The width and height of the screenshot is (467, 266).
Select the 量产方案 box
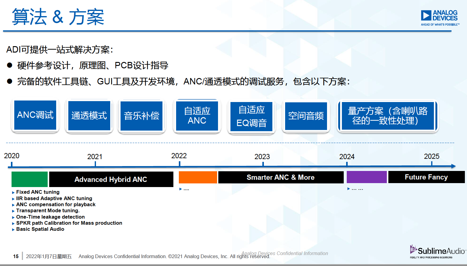[387, 116]
